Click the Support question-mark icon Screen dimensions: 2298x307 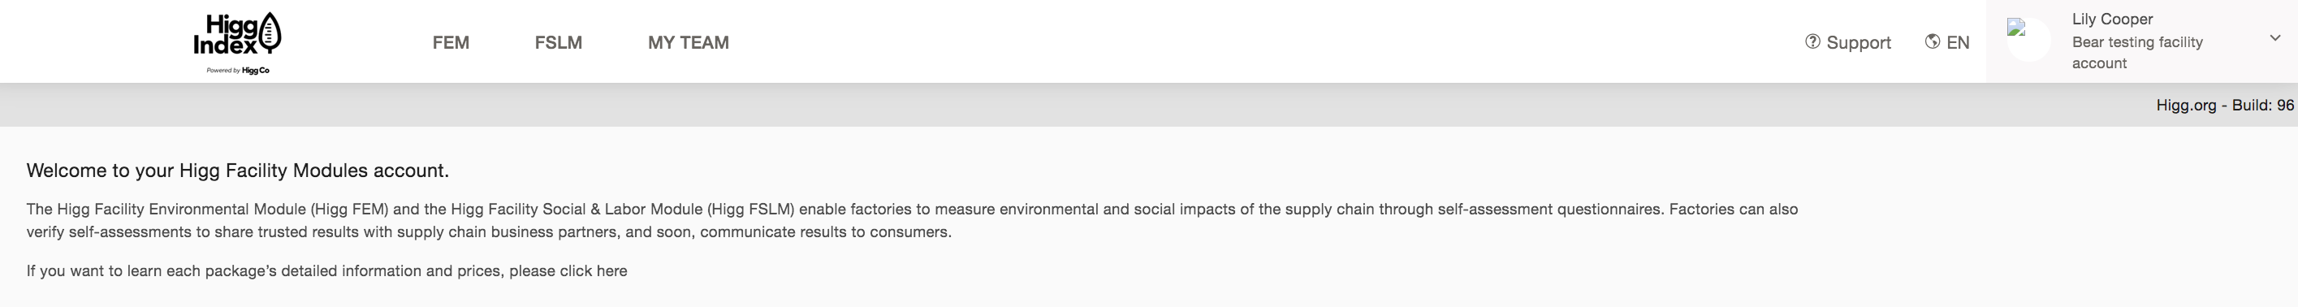pyautogui.click(x=1812, y=42)
